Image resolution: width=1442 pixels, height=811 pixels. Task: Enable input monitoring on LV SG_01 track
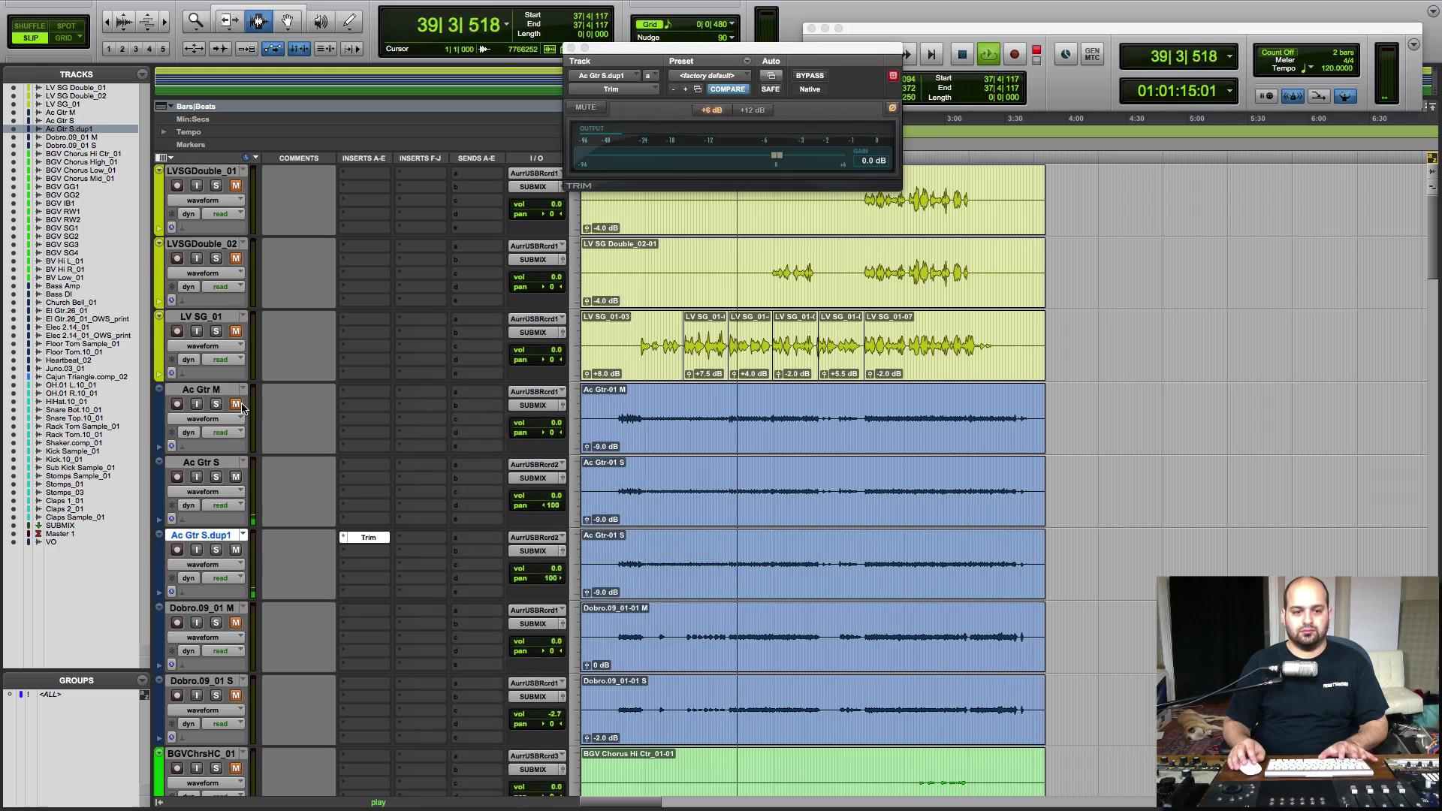click(x=197, y=331)
